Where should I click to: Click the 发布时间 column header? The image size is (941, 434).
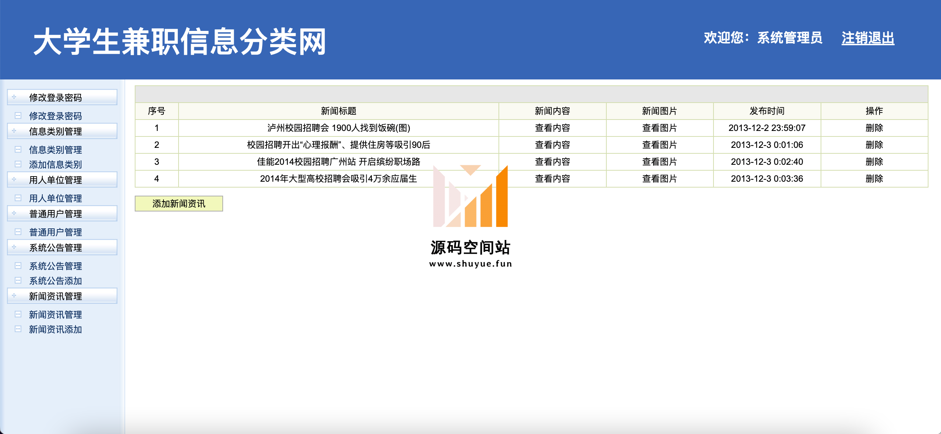point(767,111)
